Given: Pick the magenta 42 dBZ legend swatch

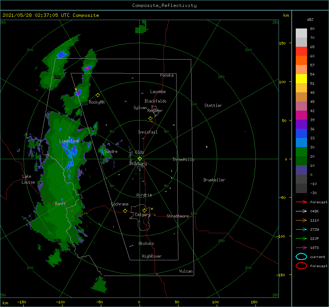Looking at the screenshot, I should coord(301,115).
